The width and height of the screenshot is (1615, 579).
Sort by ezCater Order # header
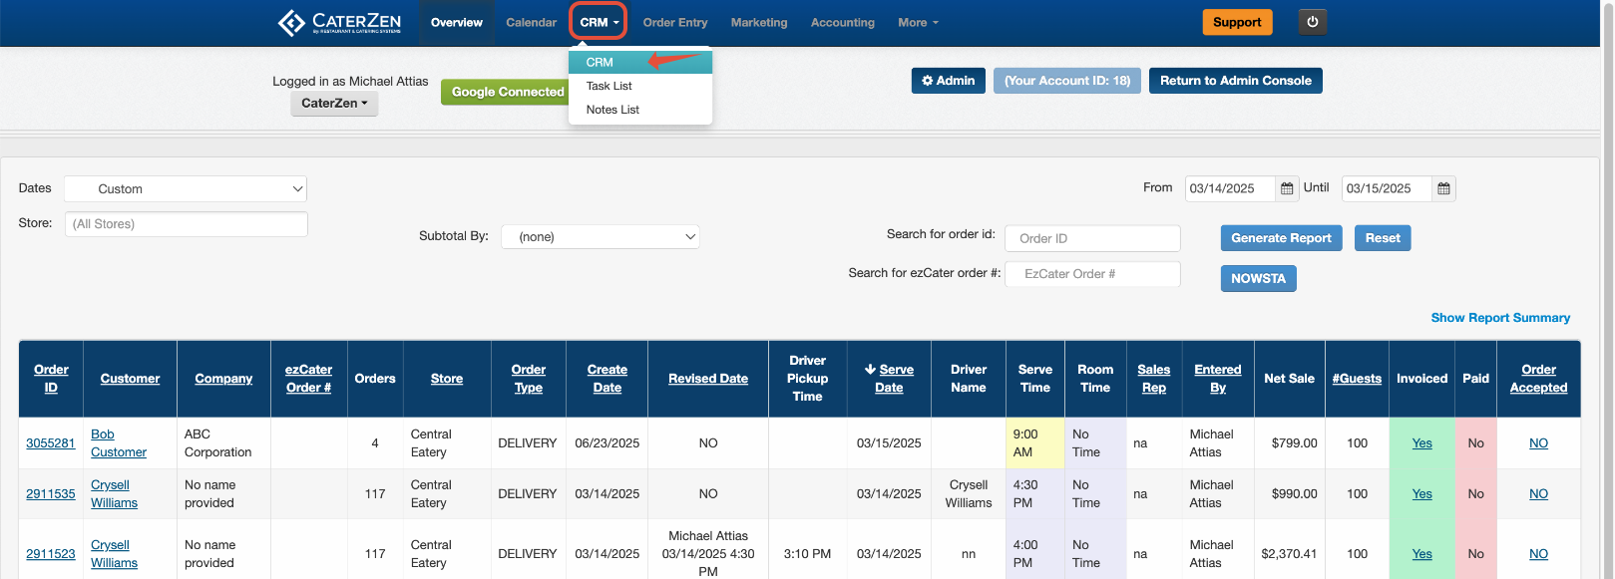(308, 379)
